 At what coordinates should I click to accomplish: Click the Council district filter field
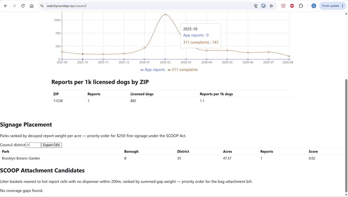pos(33,145)
